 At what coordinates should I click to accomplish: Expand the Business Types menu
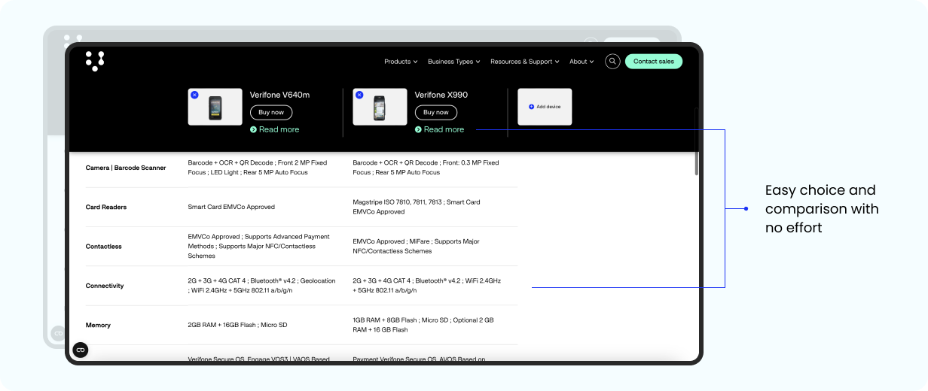pos(454,62)
